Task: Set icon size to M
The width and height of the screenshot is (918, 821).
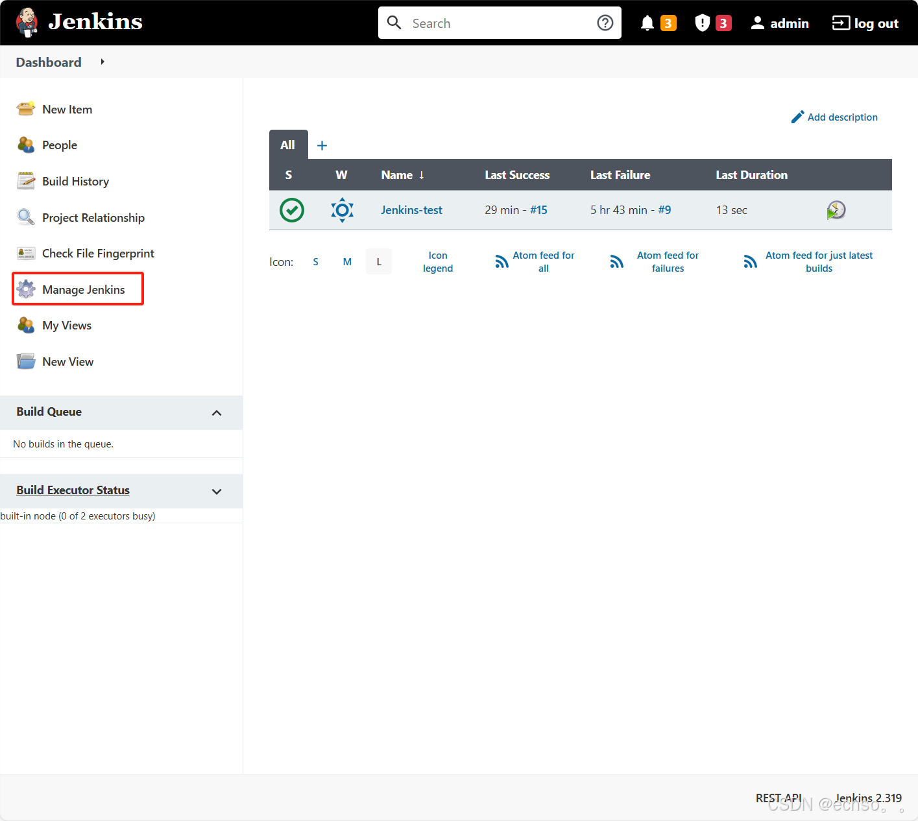Action: (x=347, y=262)
